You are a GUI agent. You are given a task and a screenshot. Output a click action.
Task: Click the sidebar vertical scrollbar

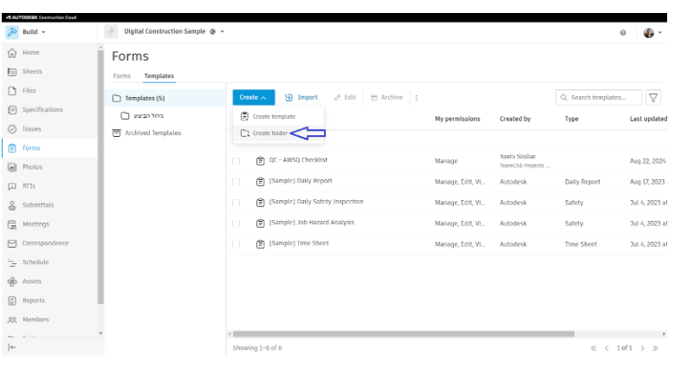coord(100,178)
